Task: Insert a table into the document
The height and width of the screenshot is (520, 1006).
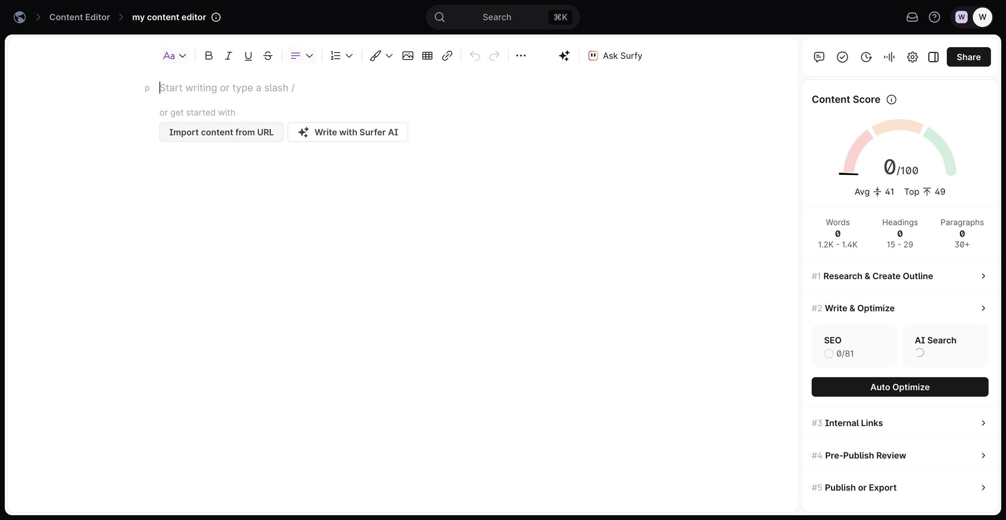Action: pos(427,56)
